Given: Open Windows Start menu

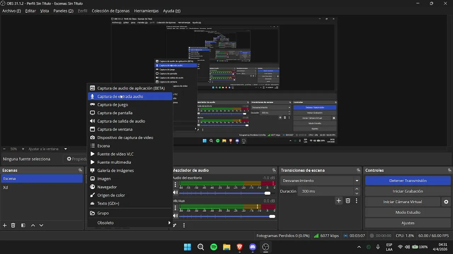Looking at the screenshot, I should 188,247.
